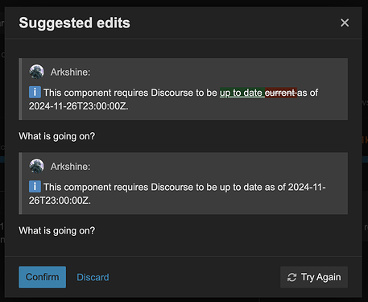
Task: Click Try Again to regenerate suggestion
Action: point(314,277)
